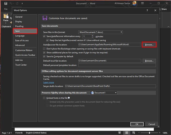Collapse the ribbon with the chevron arrow
This screenshot has width=171, height=135.
click(168, 27)
